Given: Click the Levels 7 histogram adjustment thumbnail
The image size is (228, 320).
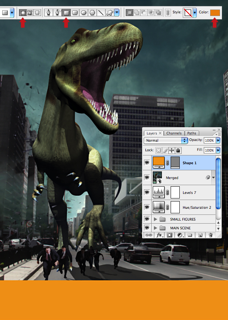Looking at the screenshot, I should 158,192.
